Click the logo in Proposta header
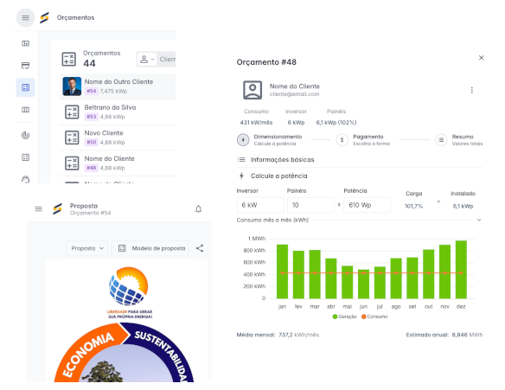Image resolution: width=505 pixels, height=390 pixels. pyautogui.click(x=57, y=209)
